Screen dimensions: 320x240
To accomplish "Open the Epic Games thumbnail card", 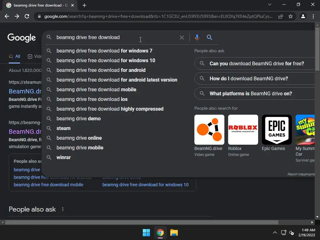I will click(x=277, y=130).
